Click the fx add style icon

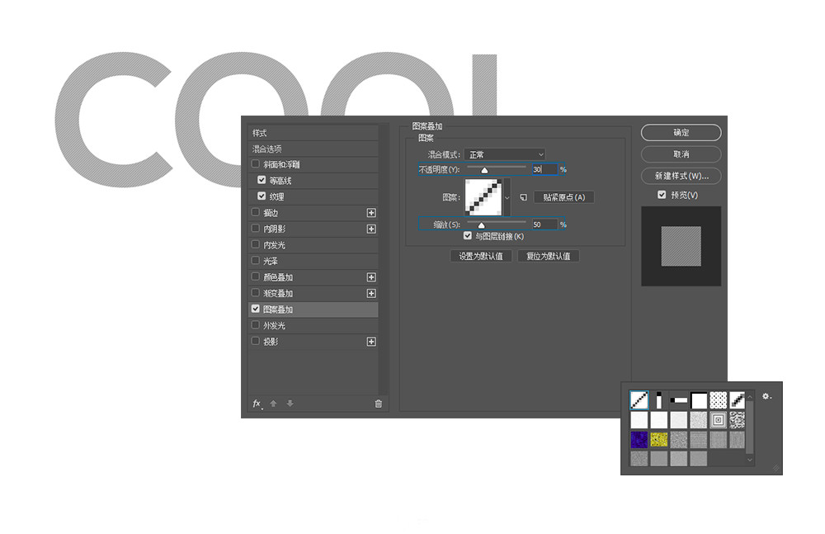[257, 404]
